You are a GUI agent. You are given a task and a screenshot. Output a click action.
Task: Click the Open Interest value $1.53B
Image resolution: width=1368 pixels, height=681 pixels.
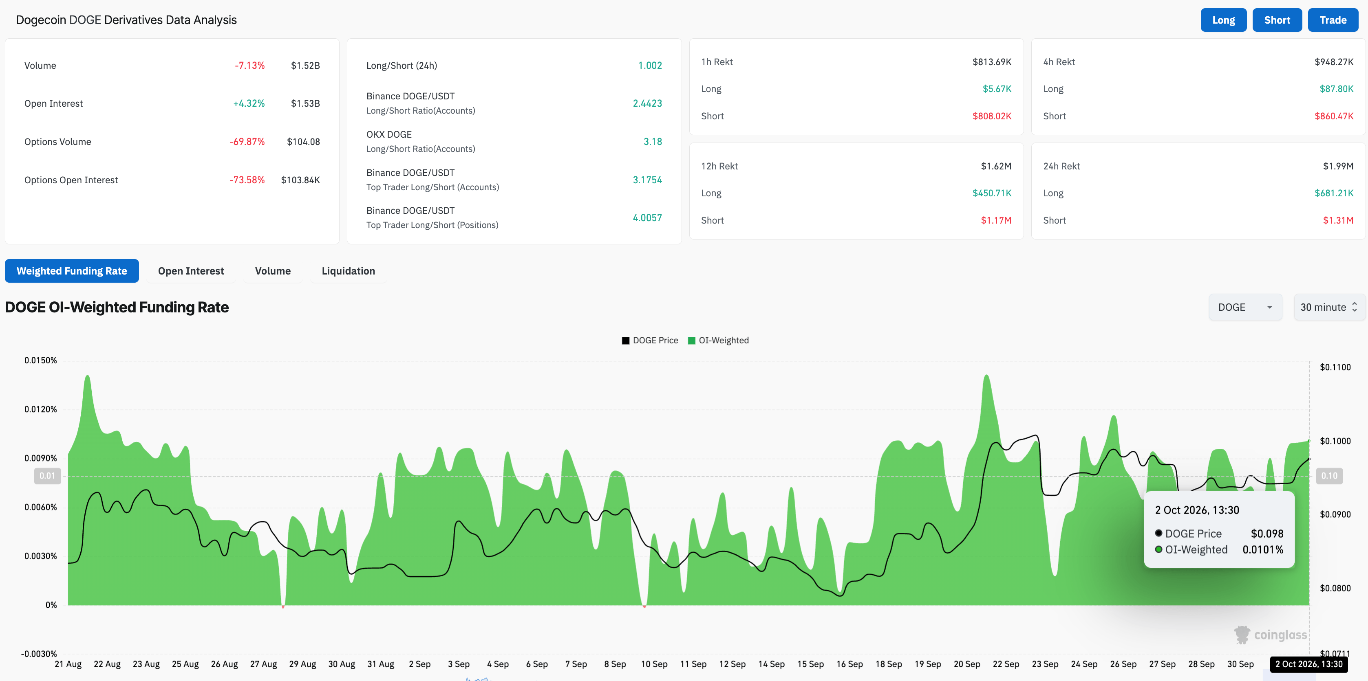point(305,103)
